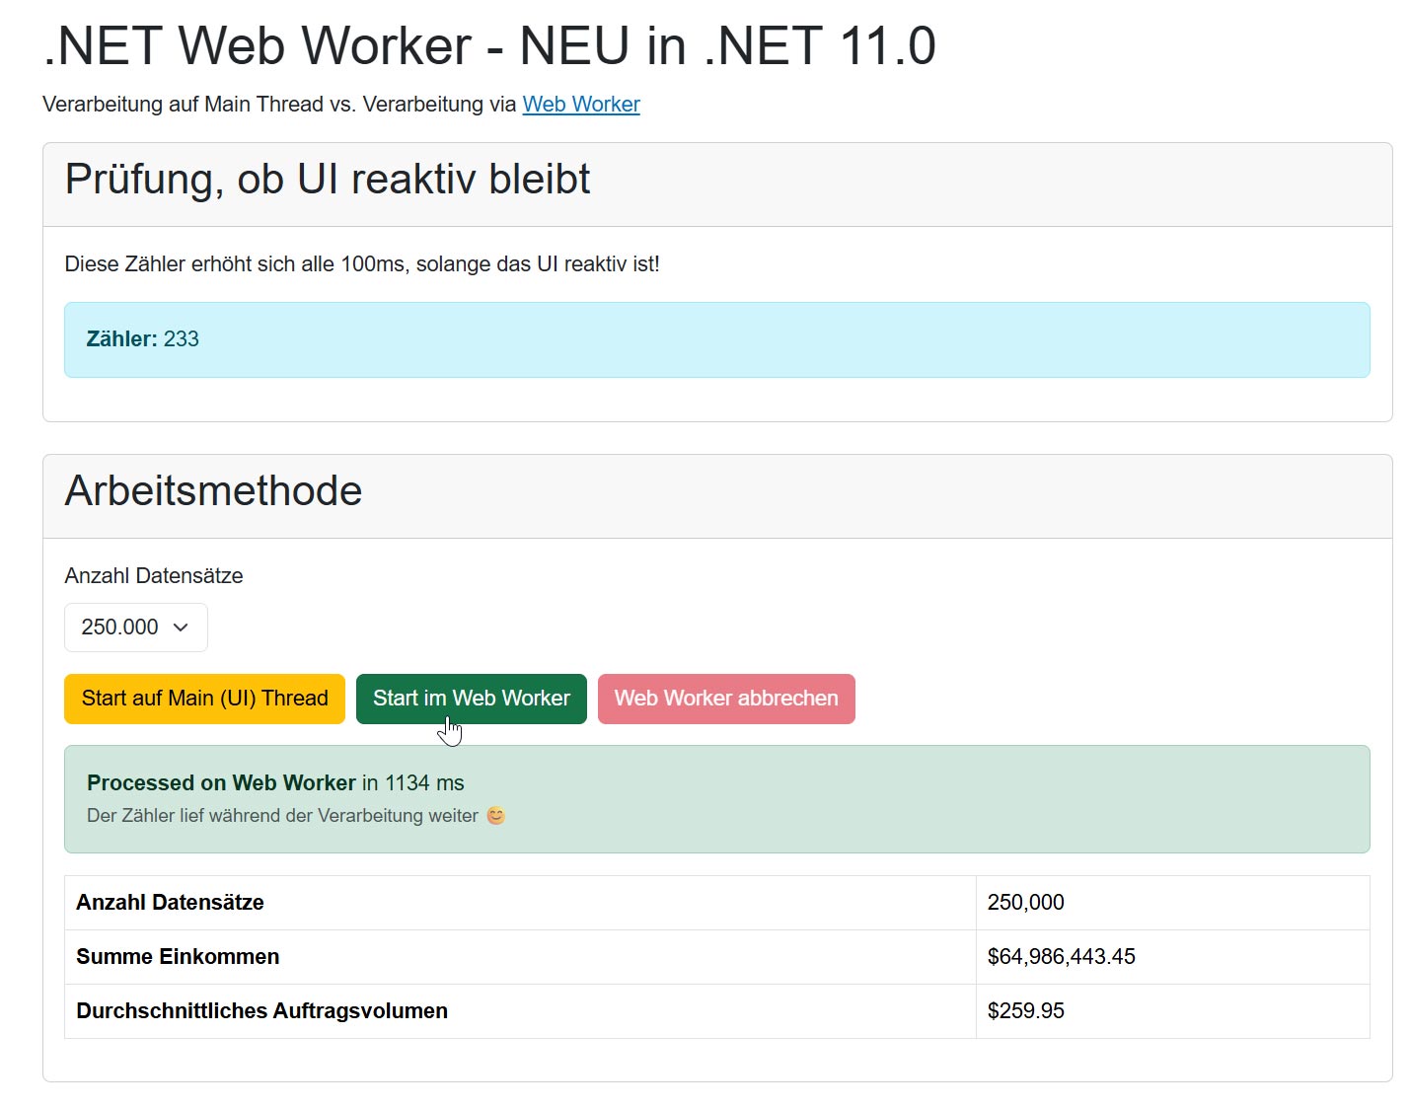Click the dropdown chevron next to 250.000
1409x1108 pixels.
(181, 628)
